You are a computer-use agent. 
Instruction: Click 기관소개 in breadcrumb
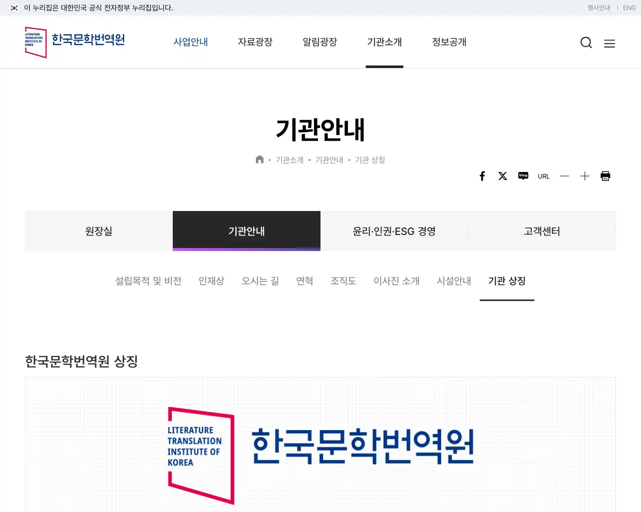click(289, 160)
